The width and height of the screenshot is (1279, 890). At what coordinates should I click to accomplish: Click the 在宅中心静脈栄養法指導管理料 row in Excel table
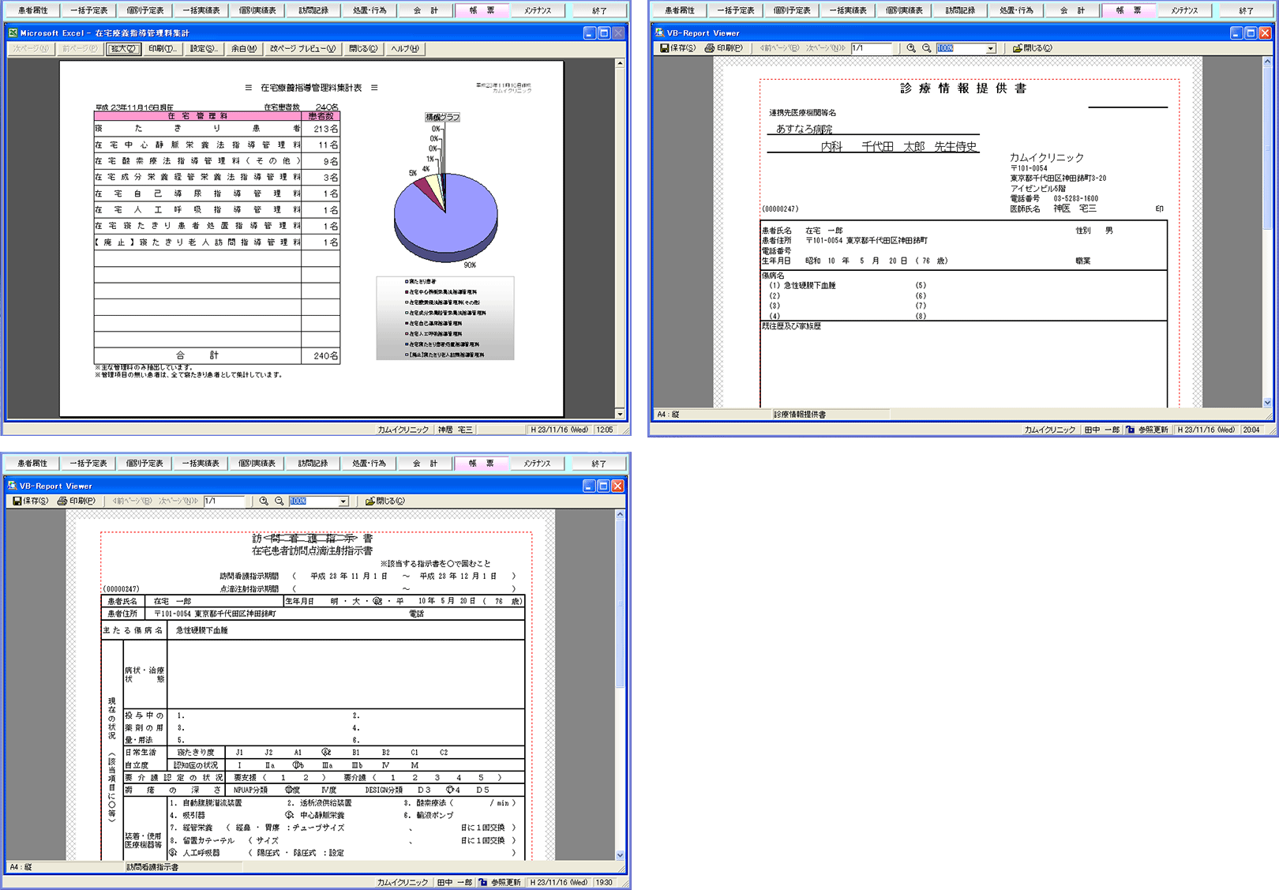[x=217, y=145]
